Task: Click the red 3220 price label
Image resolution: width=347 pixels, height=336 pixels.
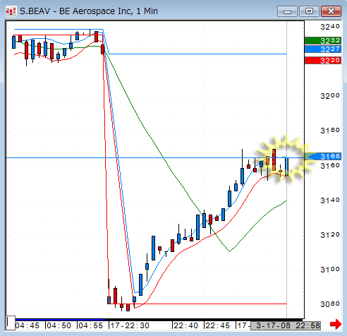Action: (x=323, y=61)
